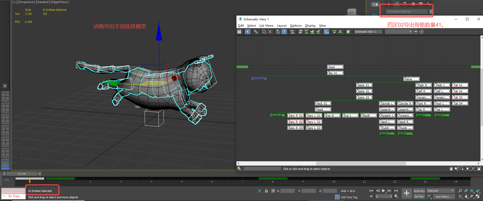The height and width of the screenshot is (201, 483).
Task: Select the Spine_02 node
Action: [x=364, y=91]
